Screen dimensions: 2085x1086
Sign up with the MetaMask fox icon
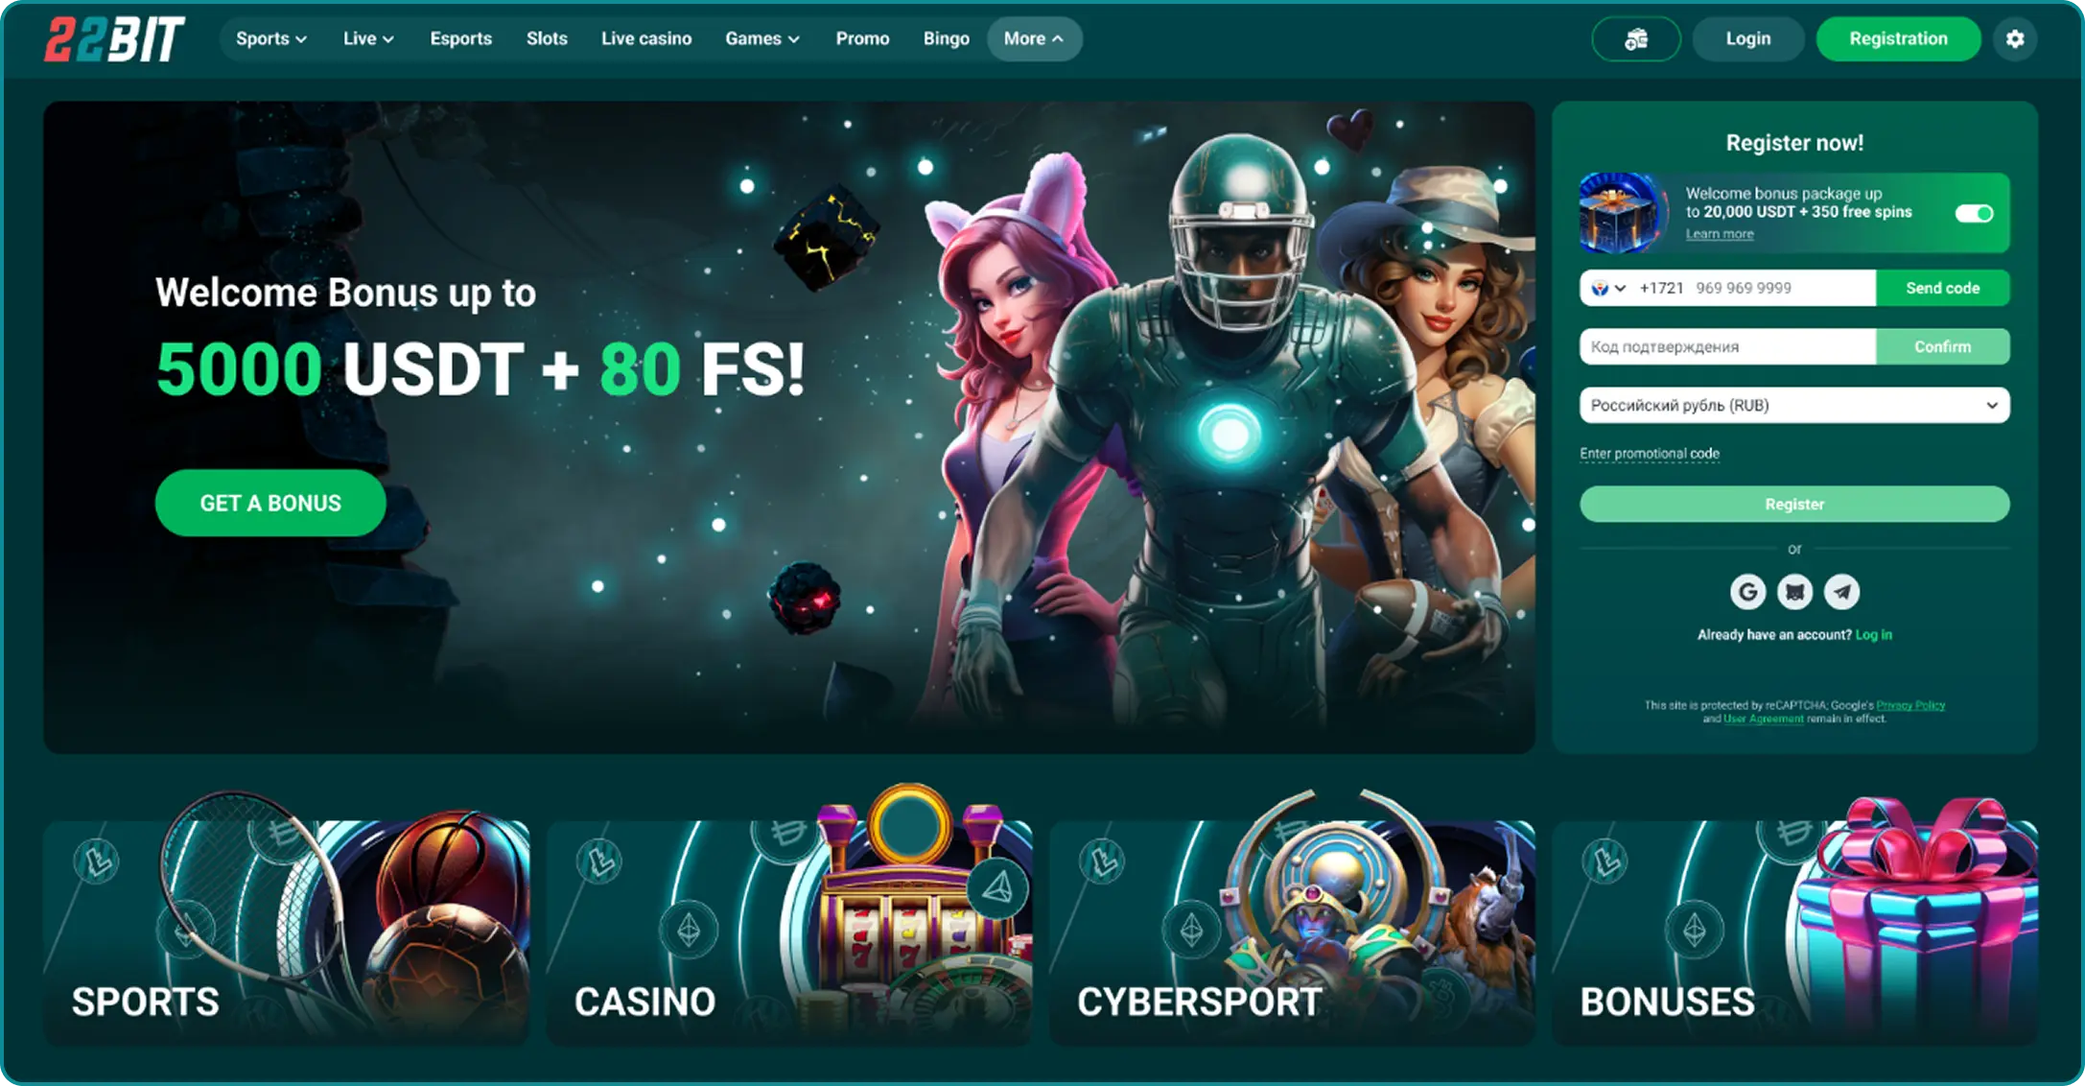coord(1794,592)
